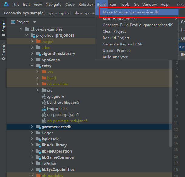
Task: Expand the libSysCapabilities module
Action: (32, 169)
